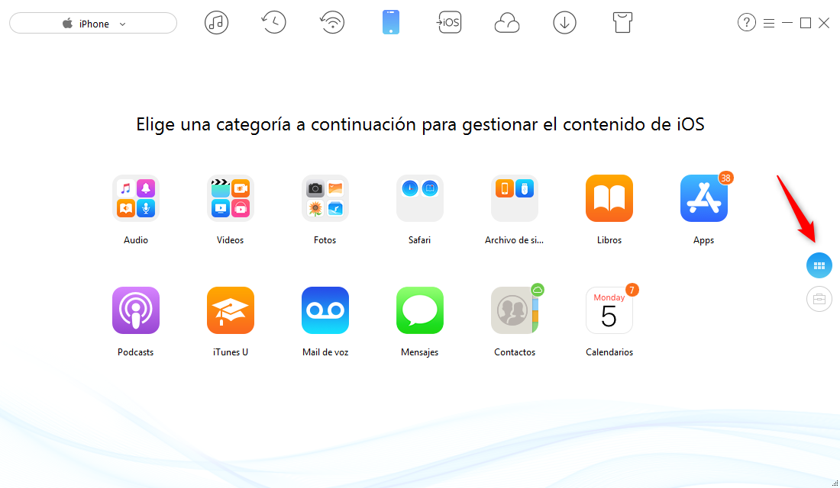Open the Podcasts category
Viewport: 840px width, 488px height.
pyautogui.click(x=135, y=310)
